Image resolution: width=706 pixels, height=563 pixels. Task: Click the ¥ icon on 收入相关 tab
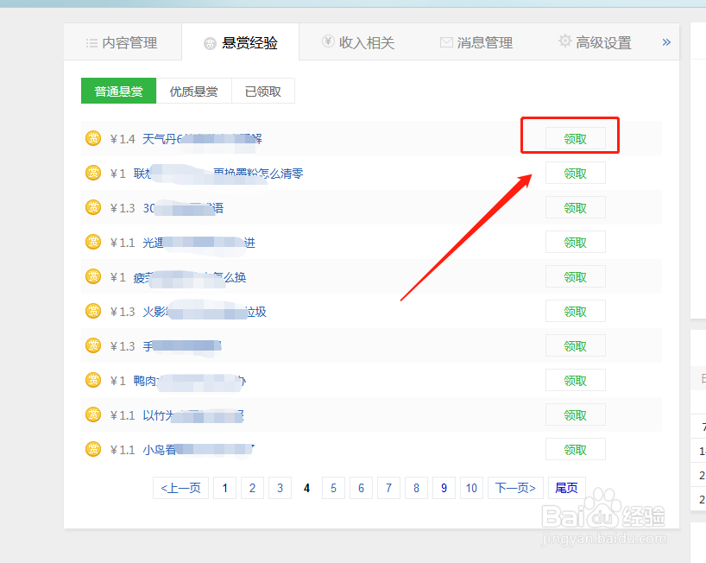click(328, 41)
